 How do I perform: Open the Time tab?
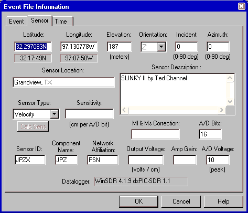click(62, 22)
